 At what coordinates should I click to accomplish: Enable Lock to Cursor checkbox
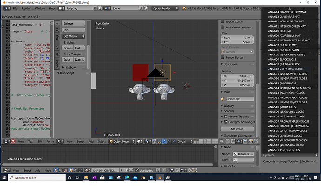coord(222,21)
